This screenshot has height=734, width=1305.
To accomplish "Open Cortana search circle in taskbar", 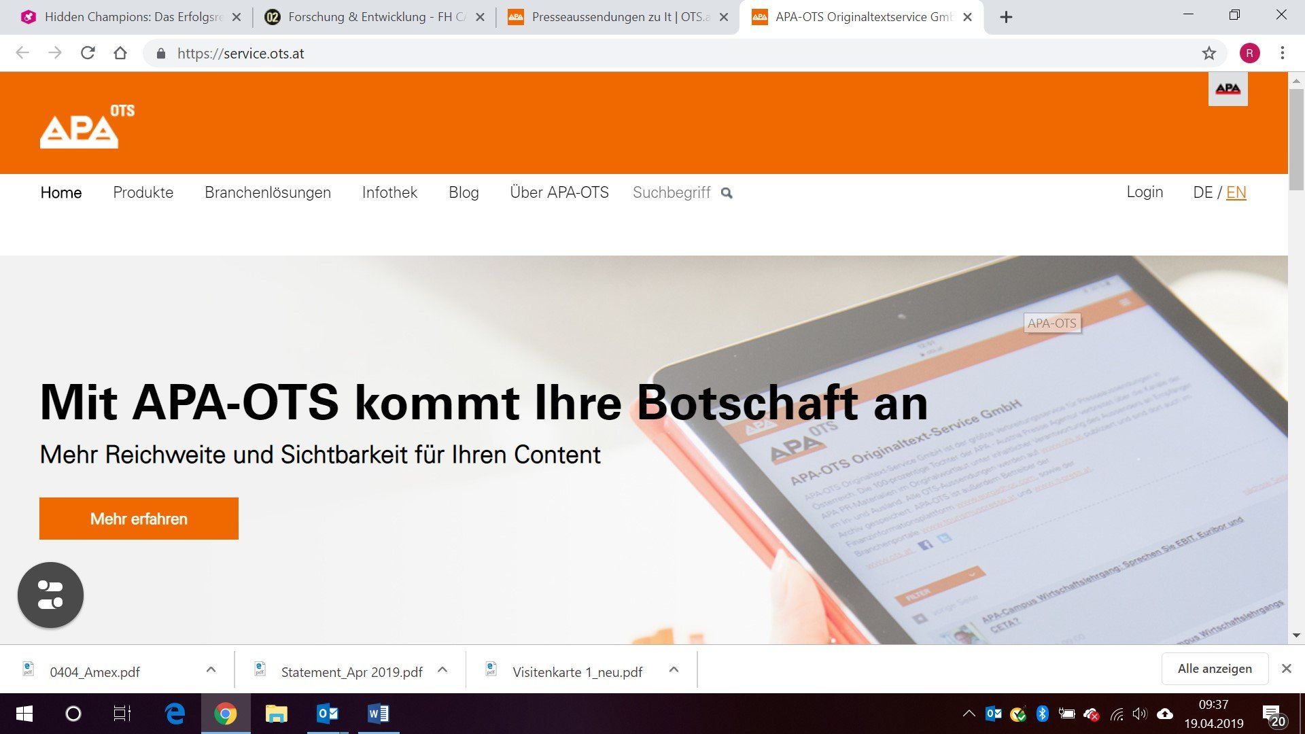I will pos(73,714).
